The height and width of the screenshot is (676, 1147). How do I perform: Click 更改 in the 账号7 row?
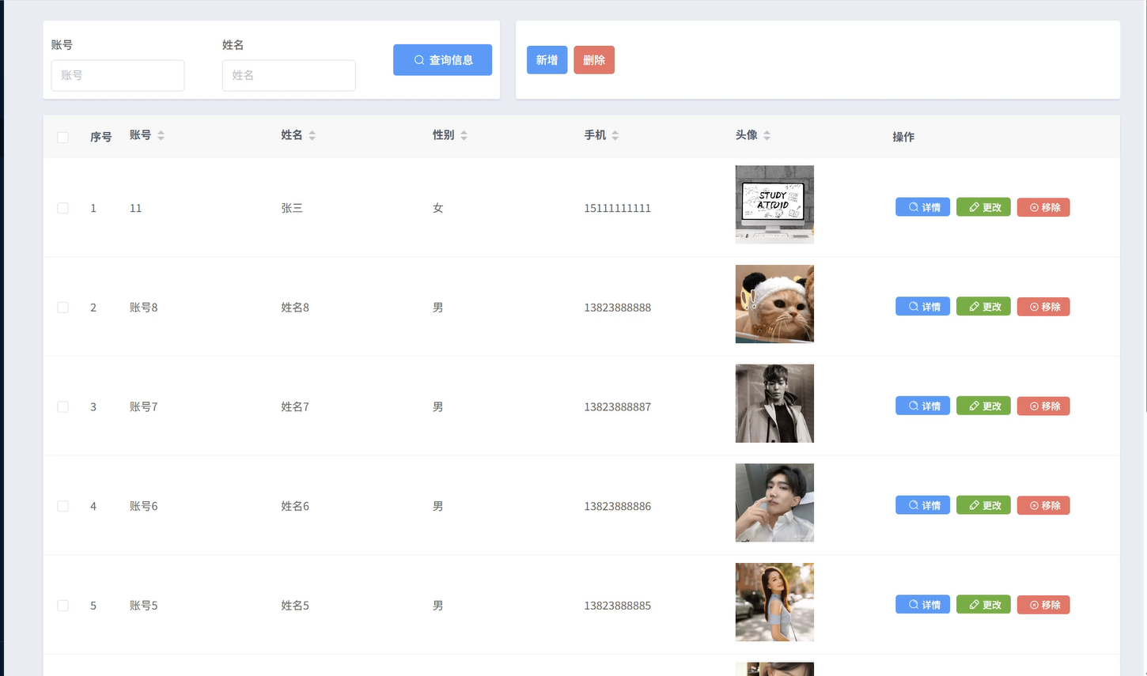pos(983,406)
